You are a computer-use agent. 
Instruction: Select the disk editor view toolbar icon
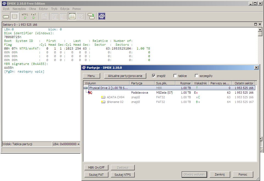pos(72,16)
